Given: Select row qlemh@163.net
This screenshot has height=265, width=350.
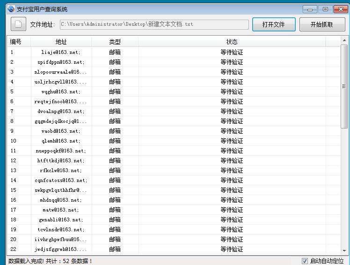Looking at the screenshot, I should coord(174,141).
